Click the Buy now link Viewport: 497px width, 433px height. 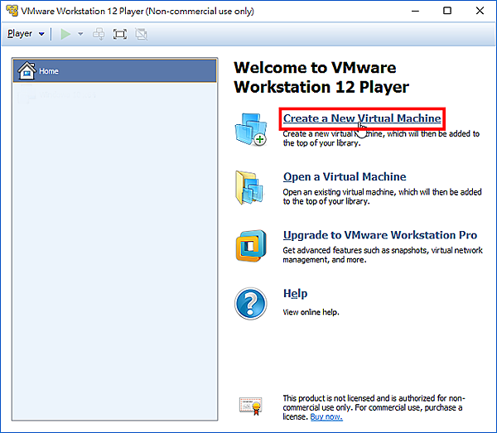point(326,416)
